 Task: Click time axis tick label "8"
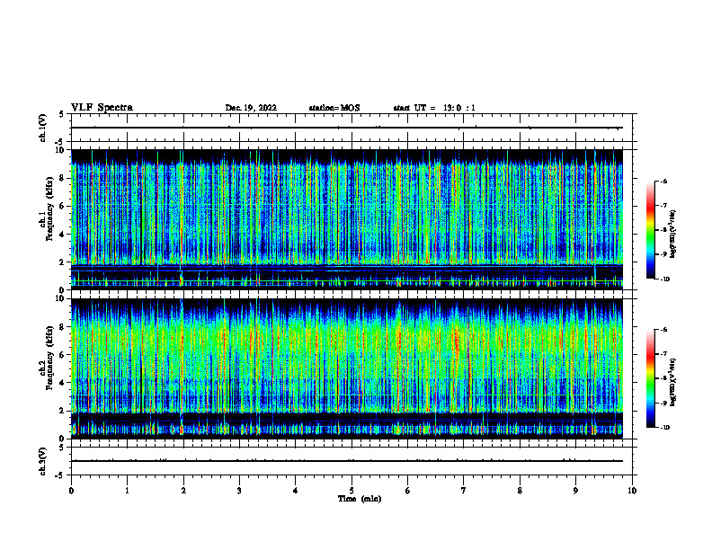(520, 491)
